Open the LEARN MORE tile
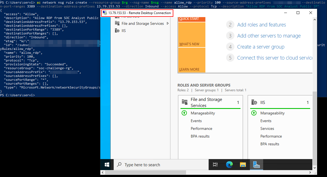 tap(192, 60)
